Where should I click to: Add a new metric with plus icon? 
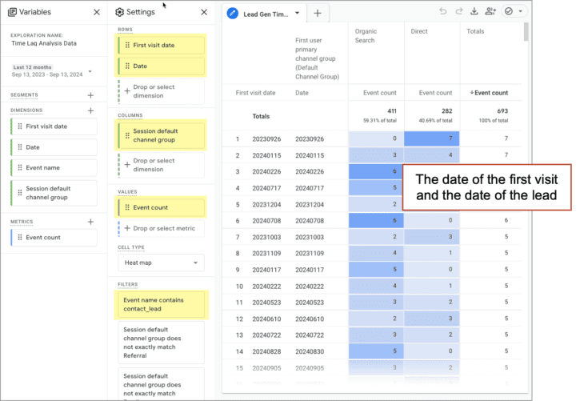(x=90, y=222)
